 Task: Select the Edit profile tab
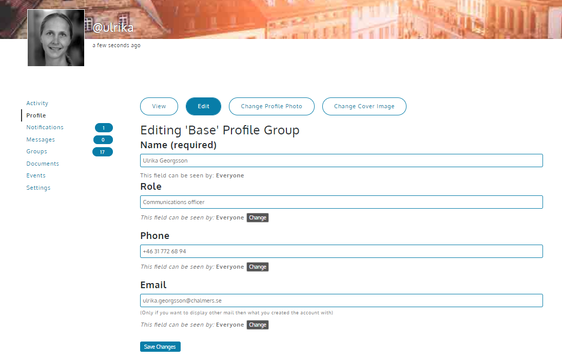click(x=203, y=106)
